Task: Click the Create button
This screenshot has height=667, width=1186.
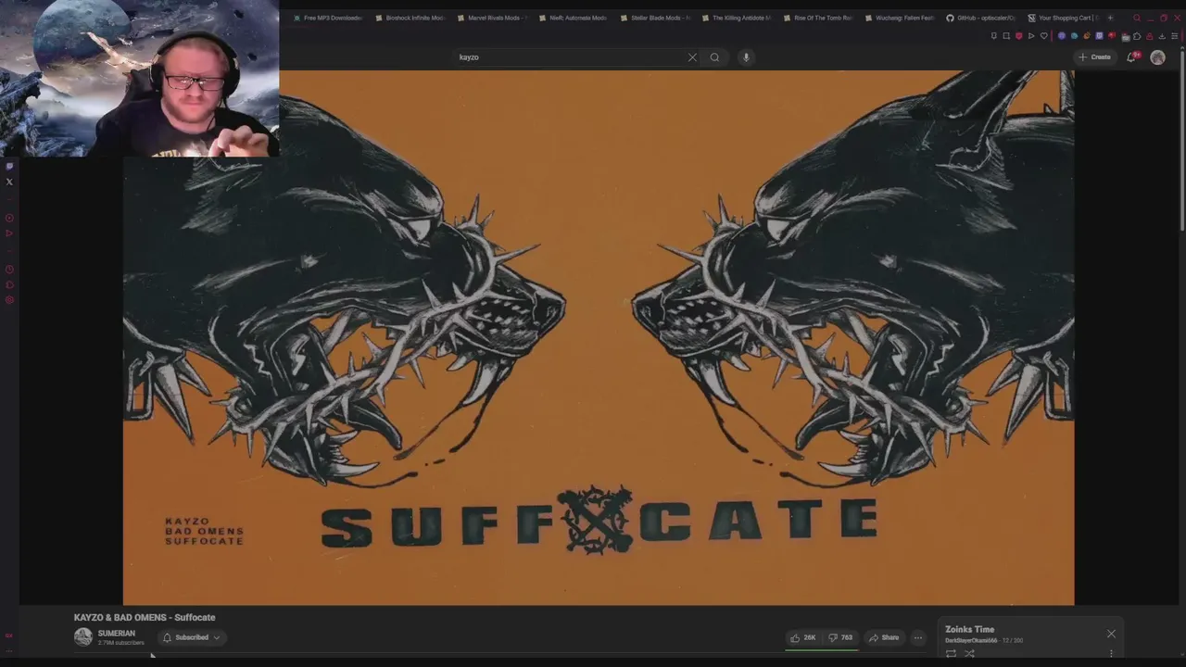Action: click(1094, 57)
